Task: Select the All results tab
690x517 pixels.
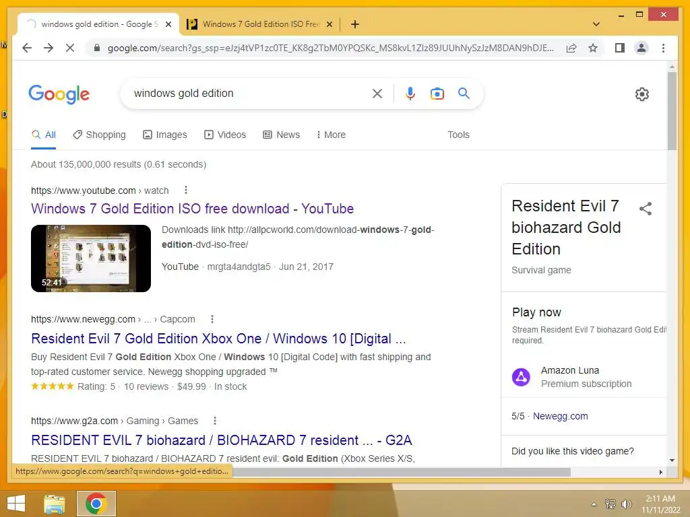Action: (x=44, y=135)
